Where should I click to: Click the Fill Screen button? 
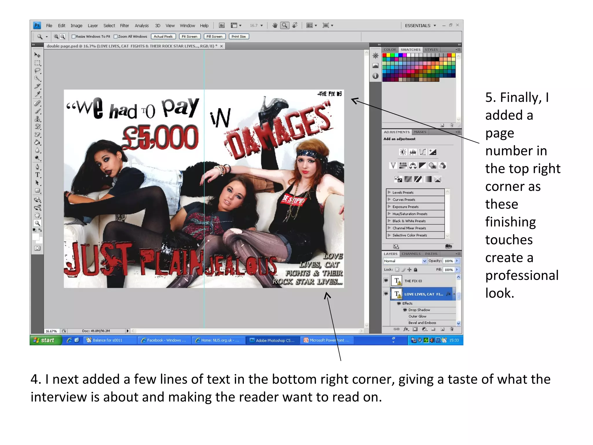214,37
